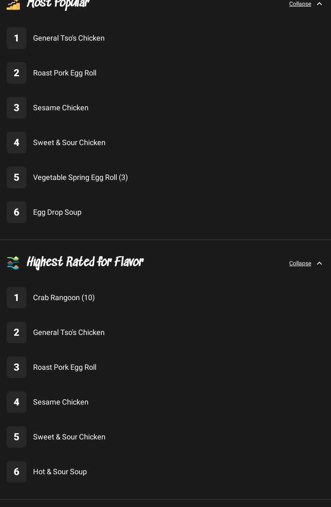Open General Tso's Chicken in Most Popular
This screenshot has width=331, height=507.
click(x=69, y=38)
